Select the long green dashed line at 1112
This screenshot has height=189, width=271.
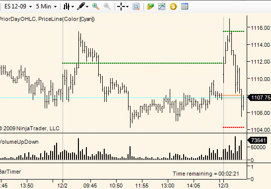[x=142, y=63]
